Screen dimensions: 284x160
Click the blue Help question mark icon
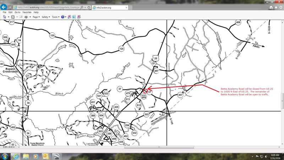63,17
